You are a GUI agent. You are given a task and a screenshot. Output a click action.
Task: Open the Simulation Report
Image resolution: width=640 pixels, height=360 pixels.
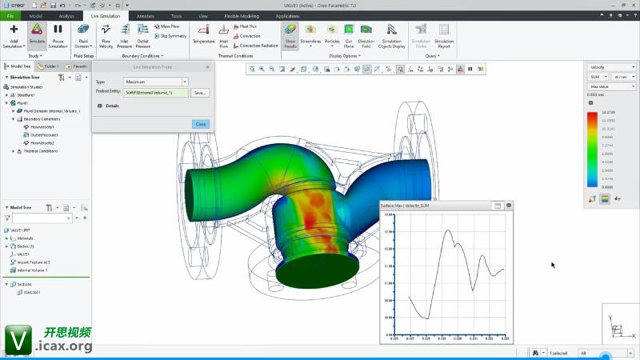(443, 35)
